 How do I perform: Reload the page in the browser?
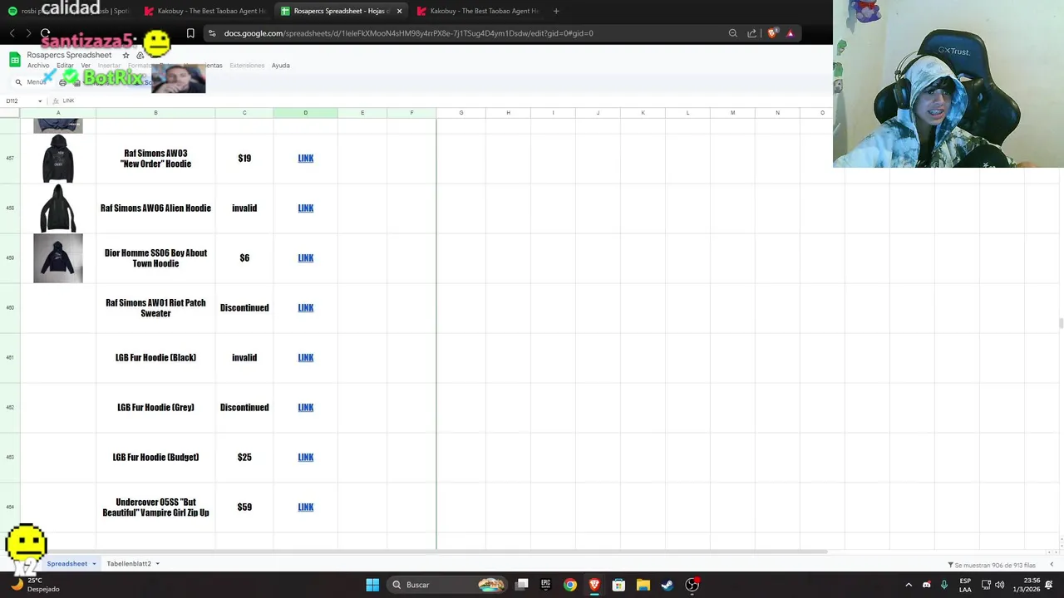pos(45,33)
